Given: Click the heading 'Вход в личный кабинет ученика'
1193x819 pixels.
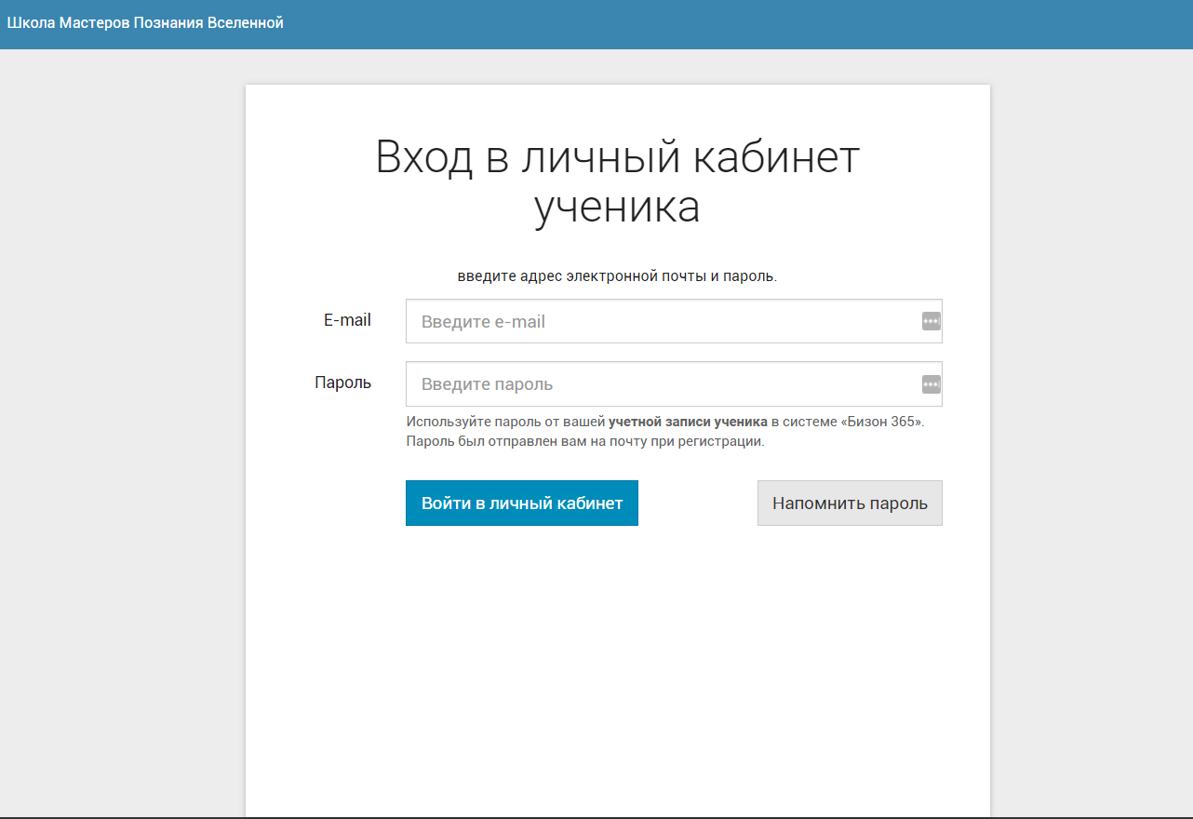Looking at the screenshot, I should click(617, 182).
